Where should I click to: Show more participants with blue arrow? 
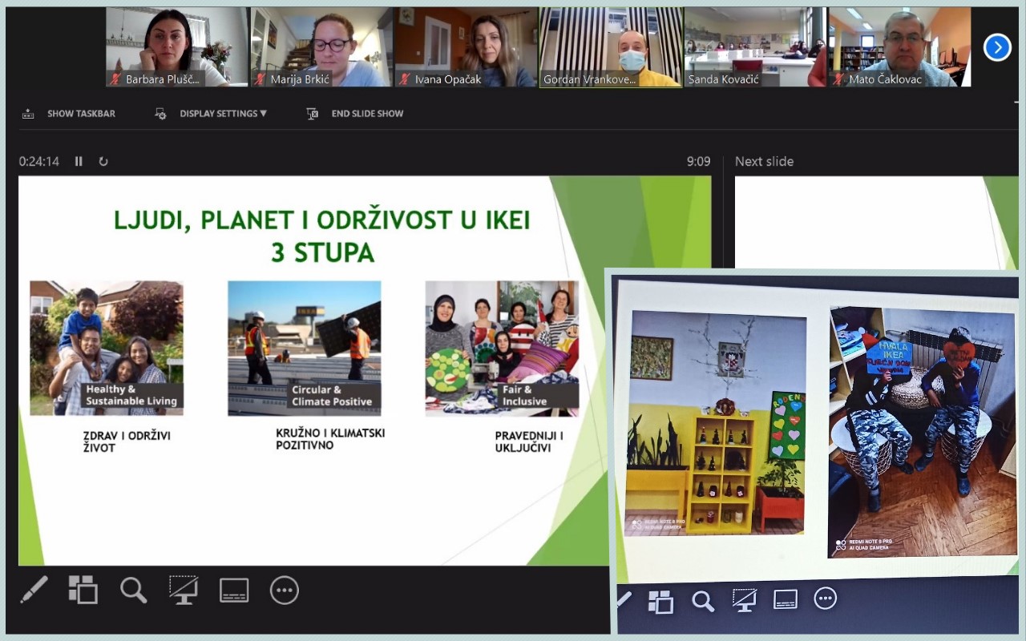click(x=997, y=47)
